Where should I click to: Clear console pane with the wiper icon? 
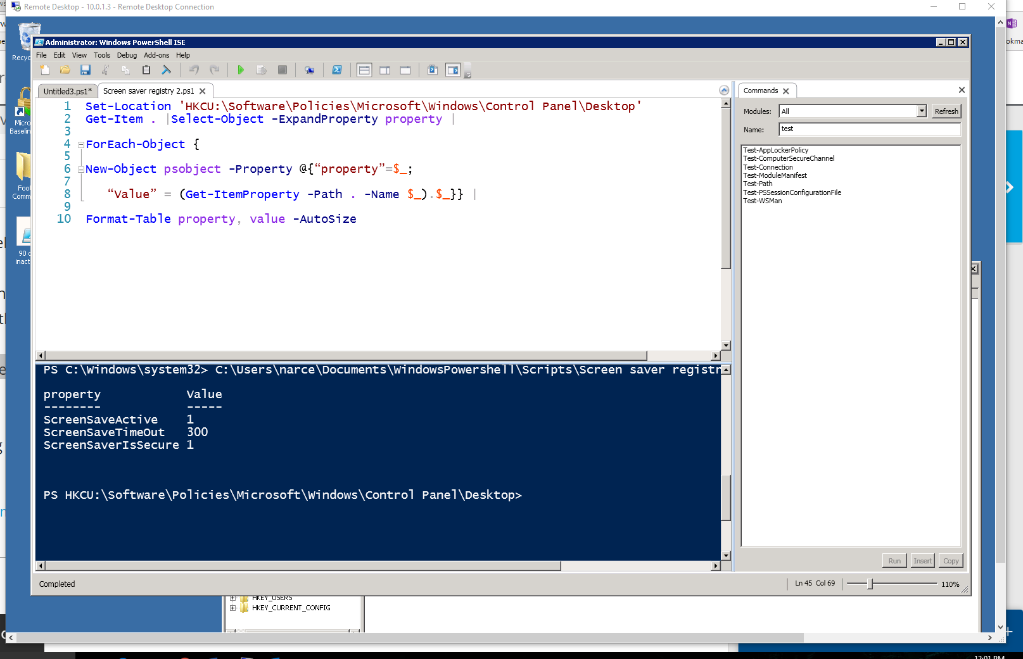167,70
